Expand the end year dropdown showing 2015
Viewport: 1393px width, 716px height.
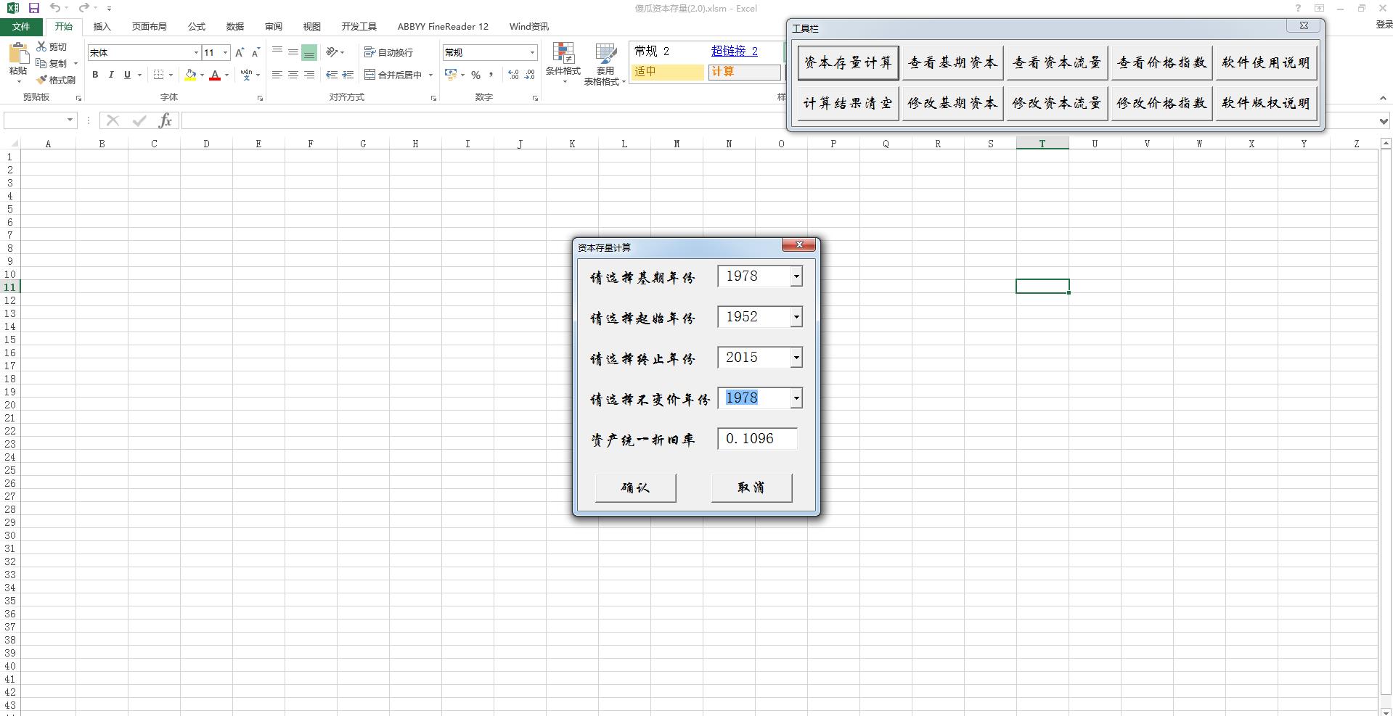pos(796,358)
